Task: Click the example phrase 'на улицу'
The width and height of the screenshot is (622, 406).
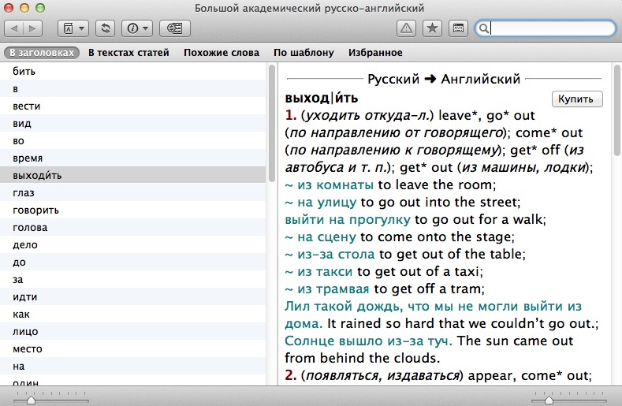Action: [x=327, y=203]
